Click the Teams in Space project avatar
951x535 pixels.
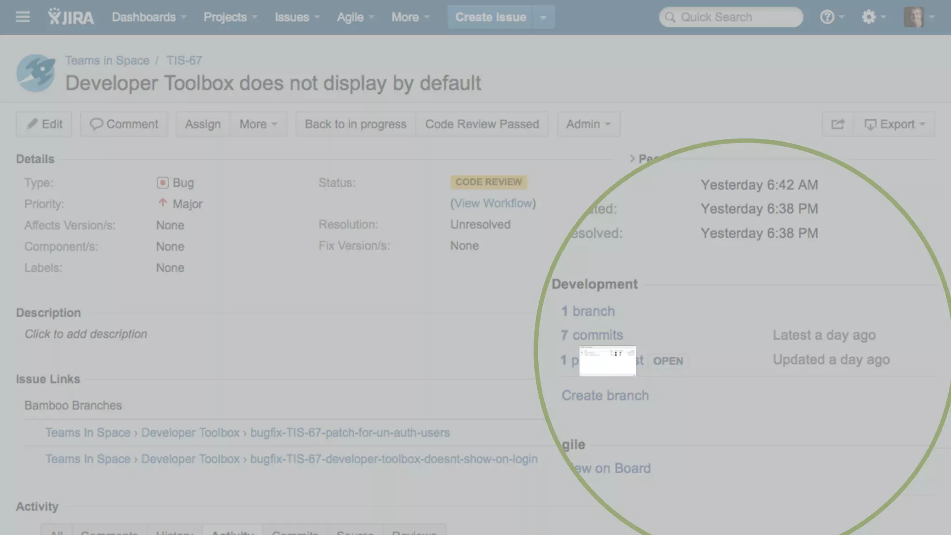pyautogui.click(x=36, y=73)
